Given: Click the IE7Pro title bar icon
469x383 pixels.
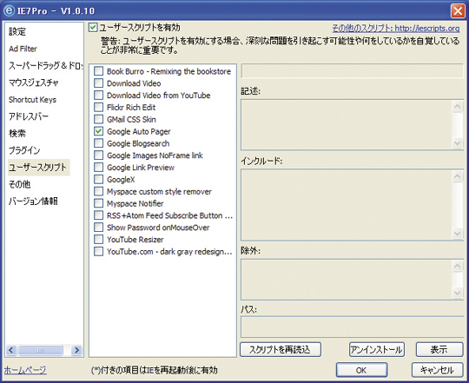Looking at the screenshot, I should 9,10.
